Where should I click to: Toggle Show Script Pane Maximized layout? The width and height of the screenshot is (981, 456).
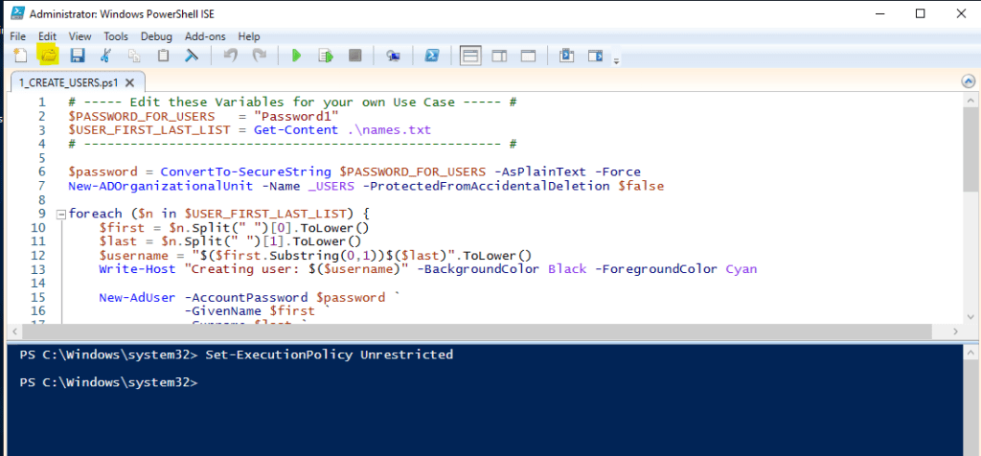tap(527, 56)
